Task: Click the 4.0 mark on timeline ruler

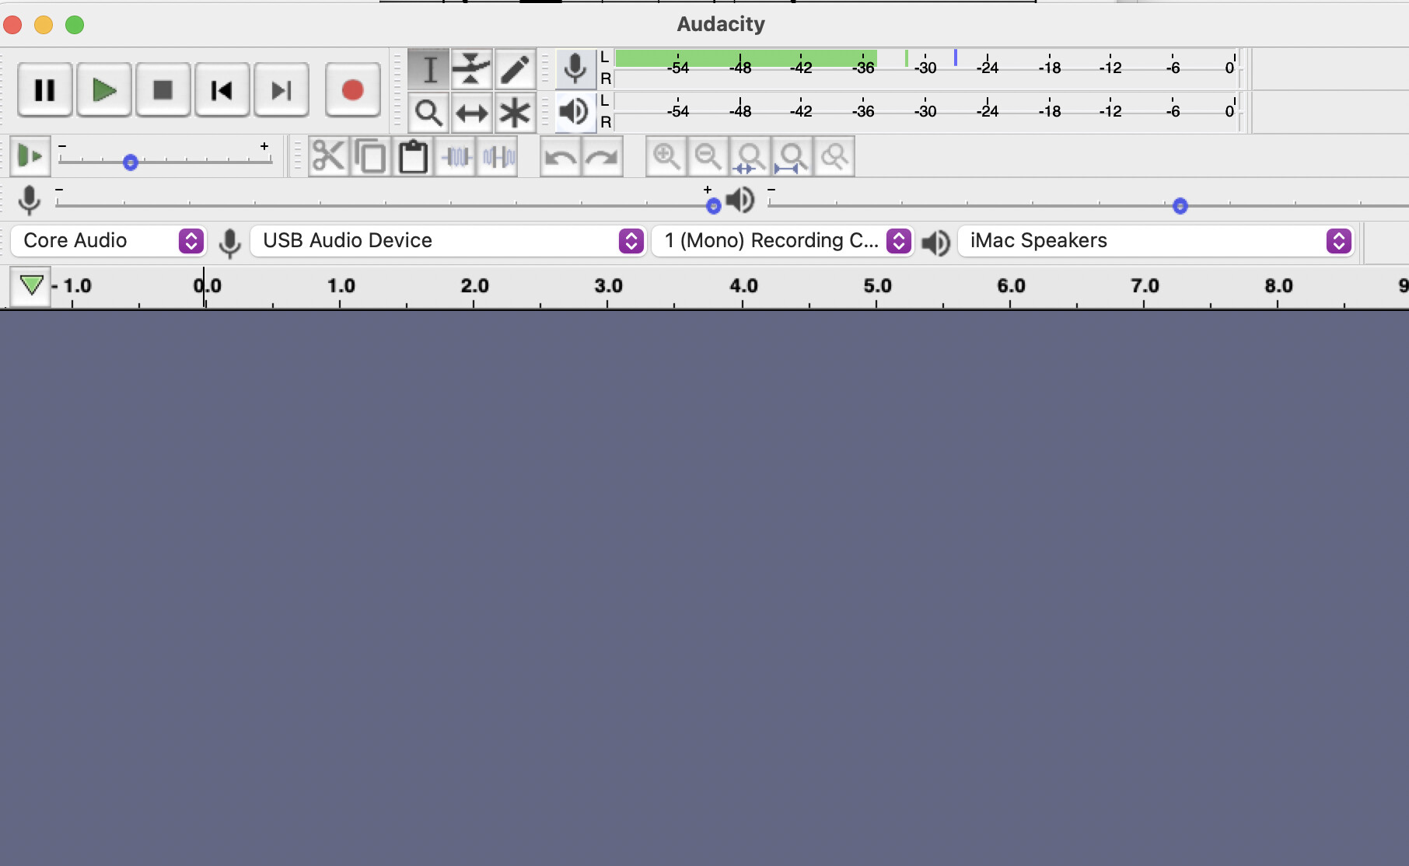Action: point(743,286)
